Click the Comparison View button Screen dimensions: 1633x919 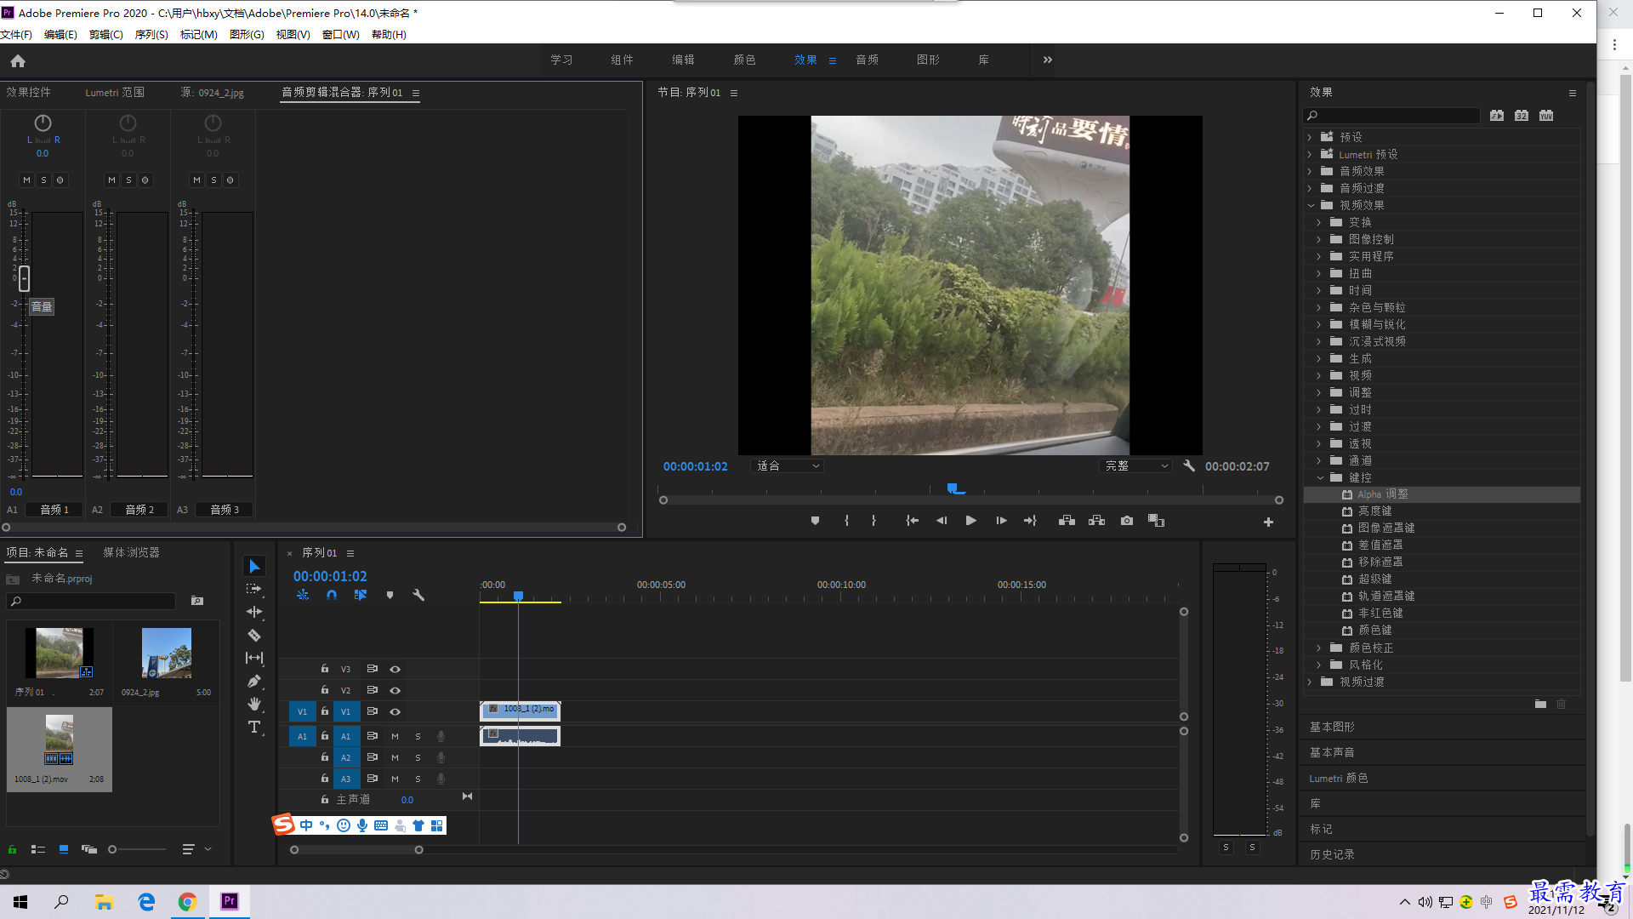[x=1157, y=521]
